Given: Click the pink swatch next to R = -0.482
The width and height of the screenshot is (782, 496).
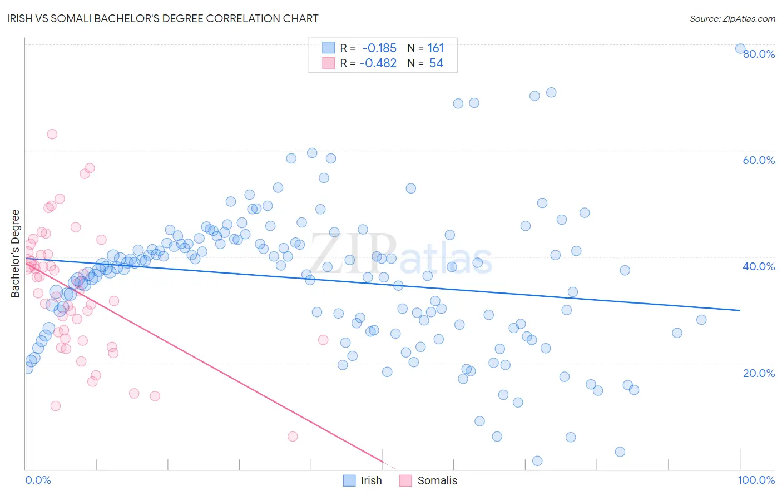Looking at the screenshot, I should [x=328, y=63].
